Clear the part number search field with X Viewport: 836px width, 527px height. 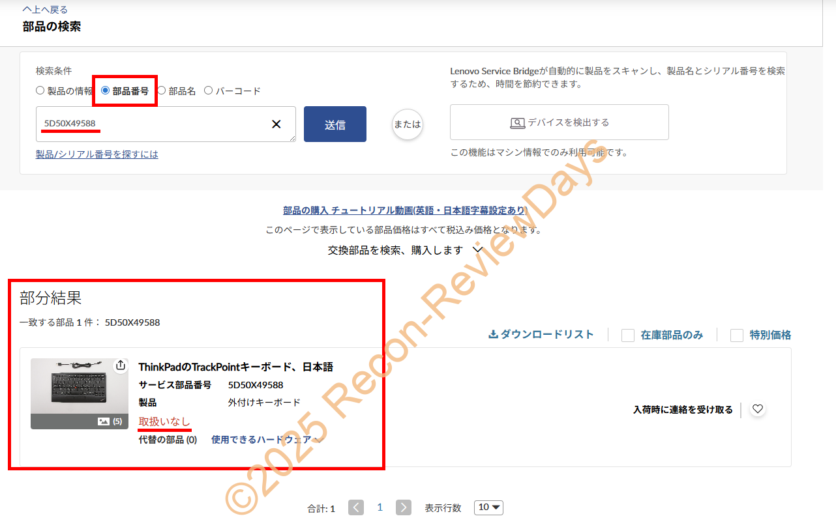[276, 124]
